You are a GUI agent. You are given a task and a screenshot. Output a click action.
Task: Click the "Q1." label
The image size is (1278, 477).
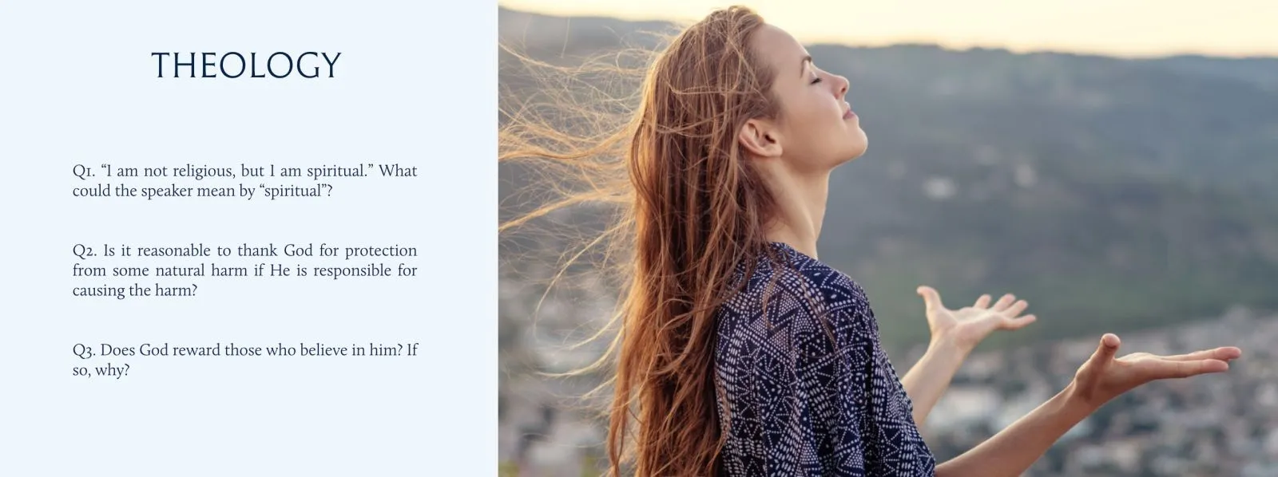(x=84, y=171)
